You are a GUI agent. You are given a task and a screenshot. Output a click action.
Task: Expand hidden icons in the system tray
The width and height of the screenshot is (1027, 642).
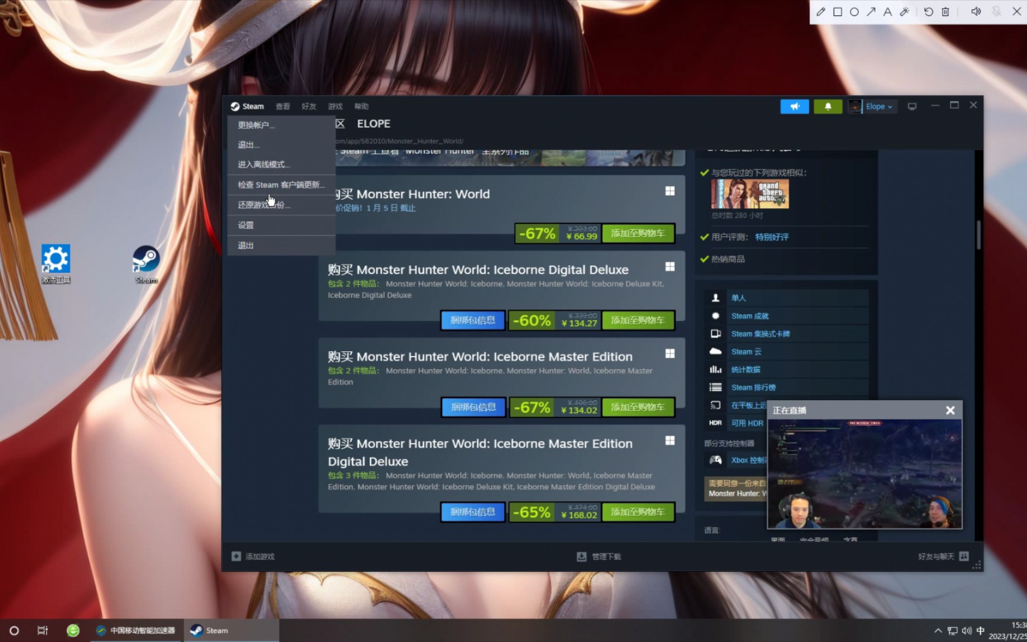(x=938, y=630)
